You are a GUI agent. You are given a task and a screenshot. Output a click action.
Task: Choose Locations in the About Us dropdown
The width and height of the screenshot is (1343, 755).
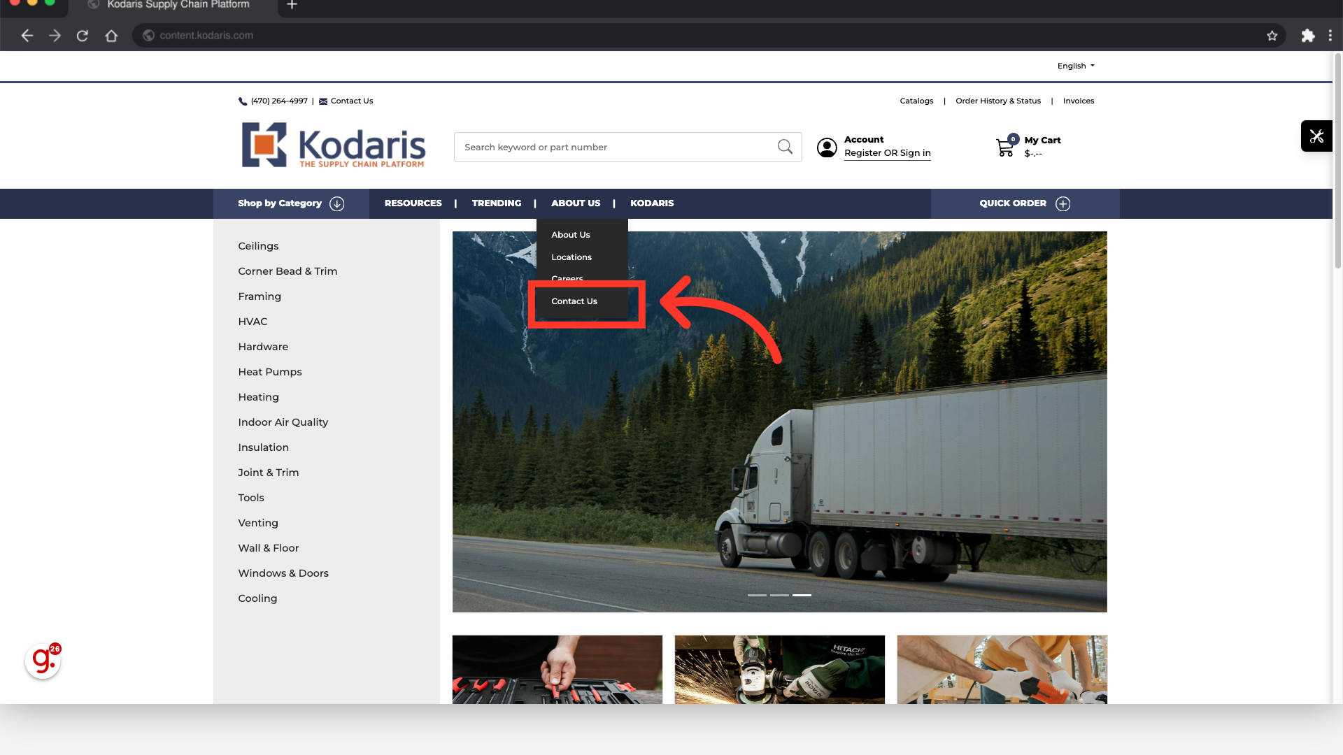pyautogui.click(x=571, y=257)
